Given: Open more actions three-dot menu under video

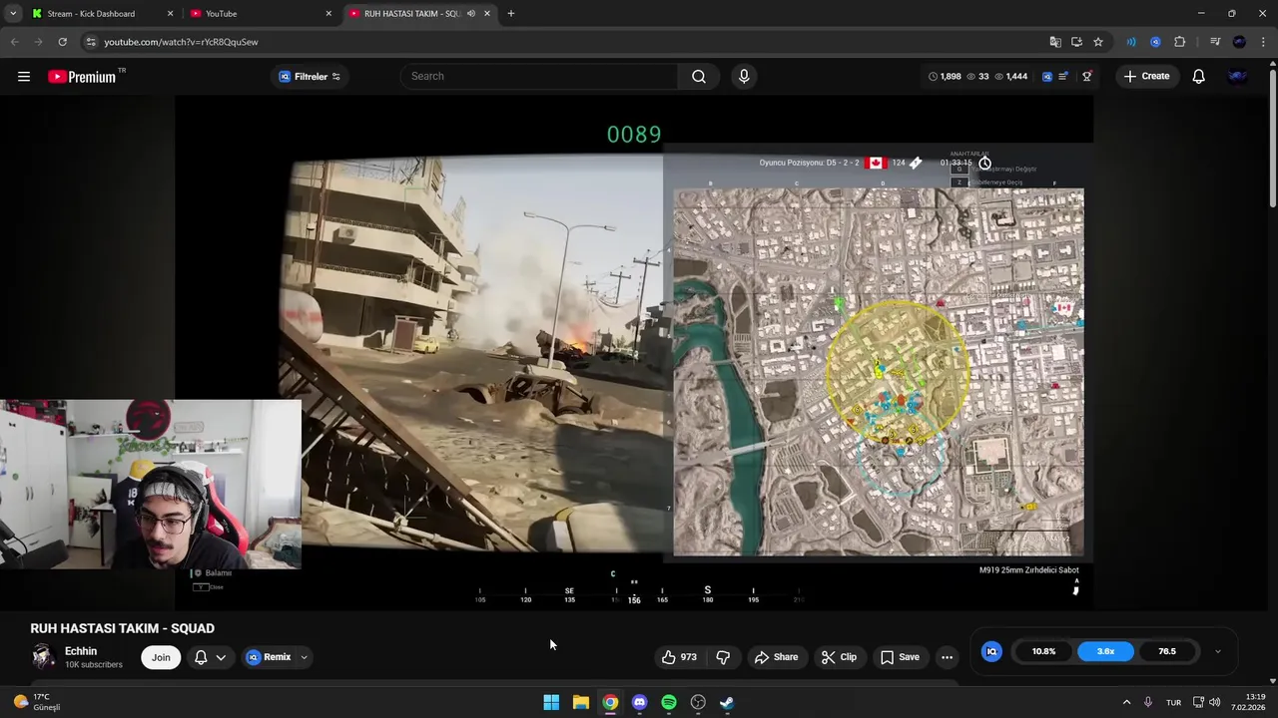Looking at the screenshot, I should [x=947, y=657].
